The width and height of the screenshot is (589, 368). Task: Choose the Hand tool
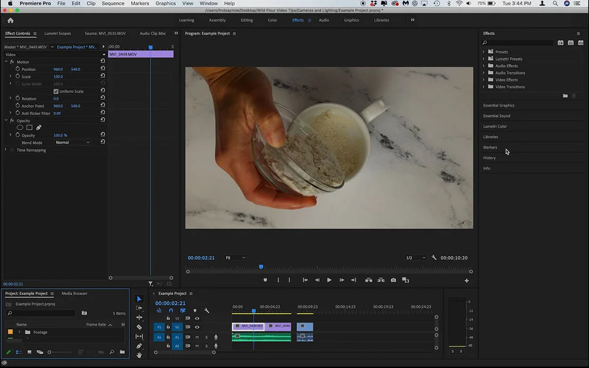[x=139, y=355]
